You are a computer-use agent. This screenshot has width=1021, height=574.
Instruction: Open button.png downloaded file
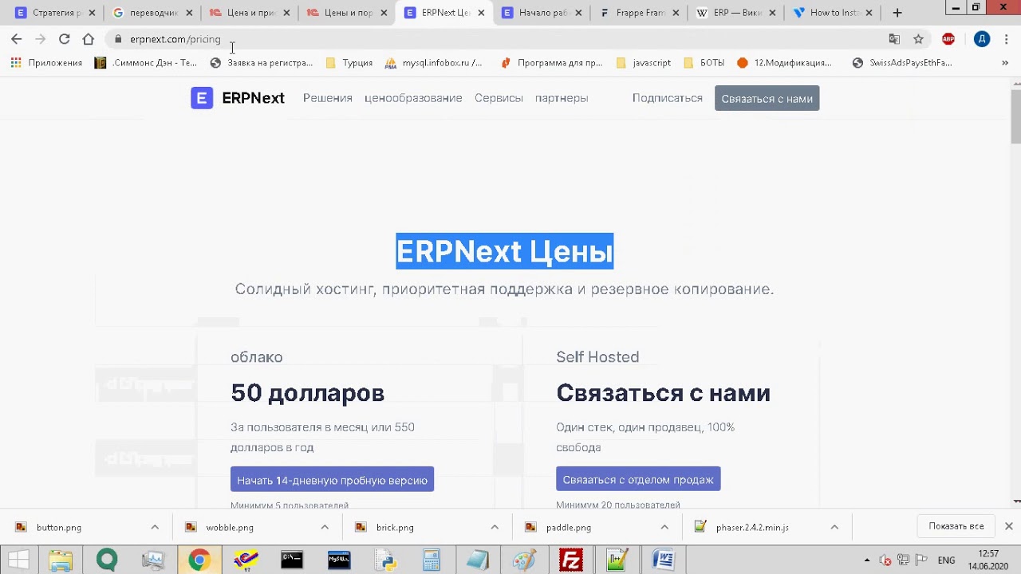click(x=59, y=527)
